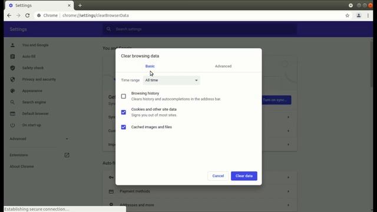Click the Search engine magnifier icon in sidebar

pos(12,102)
